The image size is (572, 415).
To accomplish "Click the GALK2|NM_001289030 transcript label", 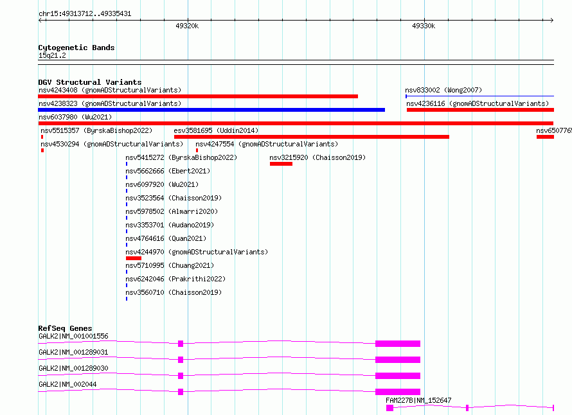I will pyautogui.click(x=73, y=368).
